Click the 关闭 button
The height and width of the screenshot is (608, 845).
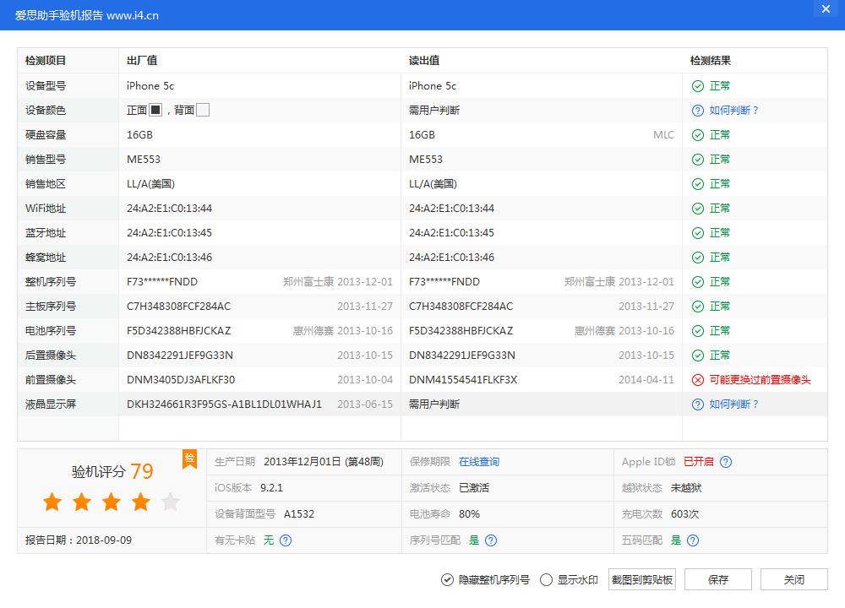click(x=793, y=579)
